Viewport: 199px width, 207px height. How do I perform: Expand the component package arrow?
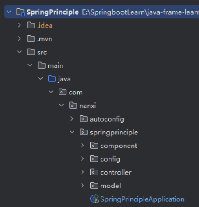[82, 145]
